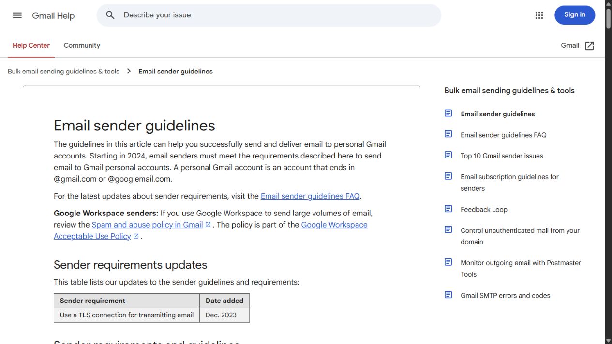
Task: Open Spam and abuse policy in Gmail link
Action: tap(147, 225)
